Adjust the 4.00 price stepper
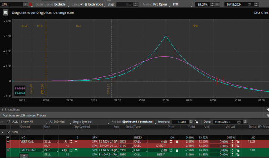This screenshot has height=158, width=269. pos(171,142)
